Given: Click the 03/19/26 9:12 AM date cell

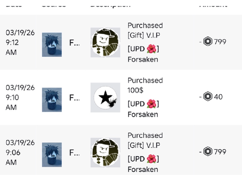Looking at the screenshot, I should [x=20, y=43].
